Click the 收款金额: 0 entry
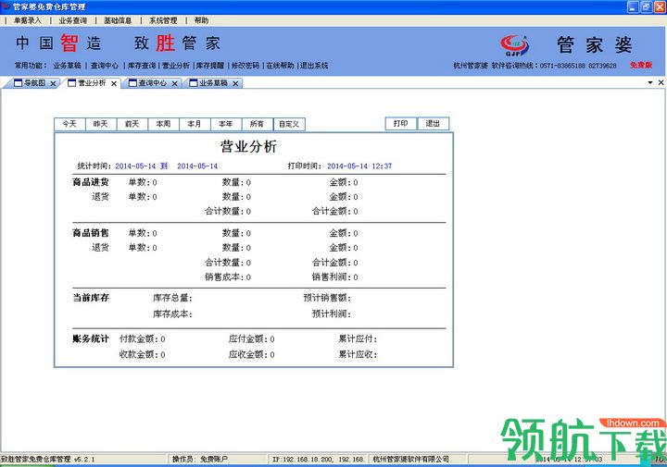 pyautogui.click(x=142, y=354)
